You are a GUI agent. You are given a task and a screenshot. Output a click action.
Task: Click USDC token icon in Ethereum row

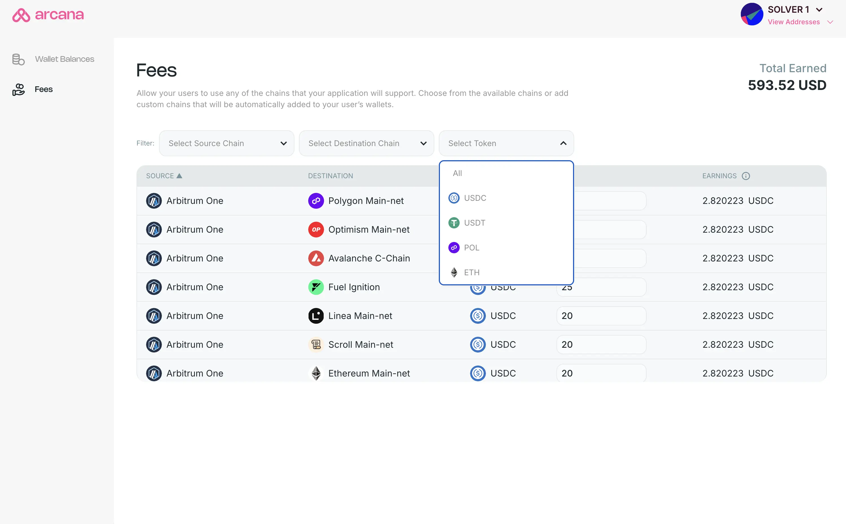click(478, 374)
